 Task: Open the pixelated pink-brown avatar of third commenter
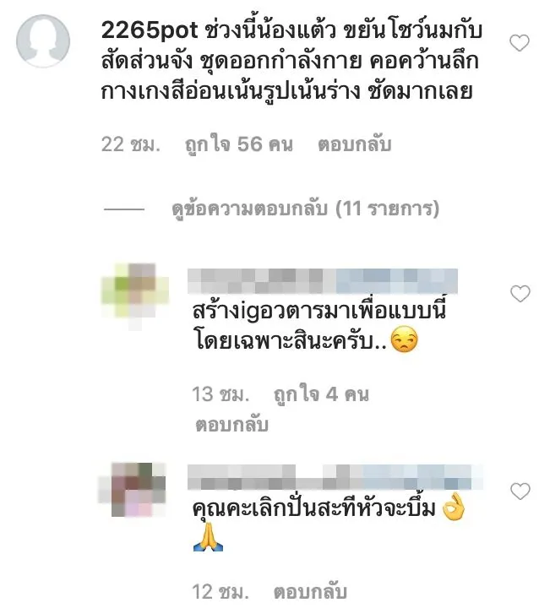[x=133, y=489]
